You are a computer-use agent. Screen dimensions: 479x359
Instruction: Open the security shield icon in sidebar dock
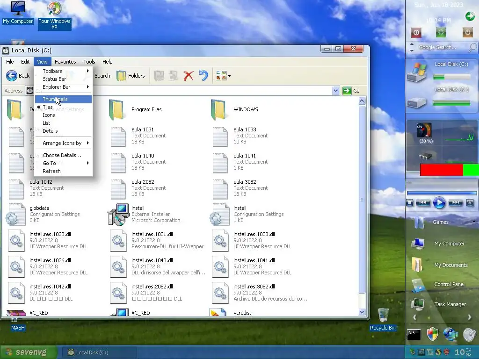(x=432, y=334)
